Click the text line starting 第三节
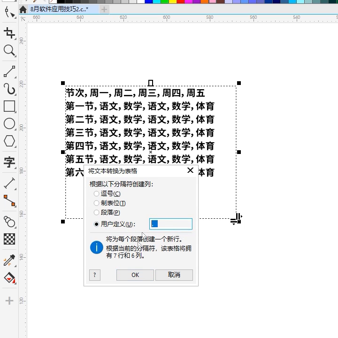The width and height of the screenshot is (338, 338). pos(140,132)
